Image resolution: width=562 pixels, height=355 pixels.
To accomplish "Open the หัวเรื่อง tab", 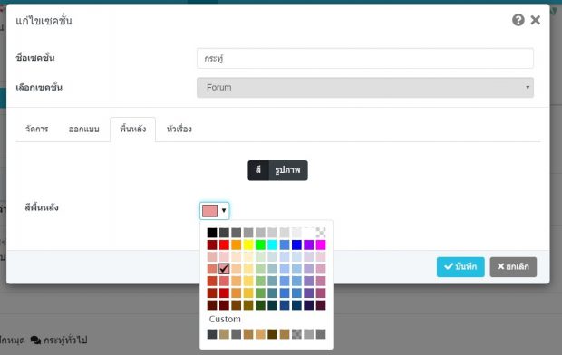I will tap(179, 129).
